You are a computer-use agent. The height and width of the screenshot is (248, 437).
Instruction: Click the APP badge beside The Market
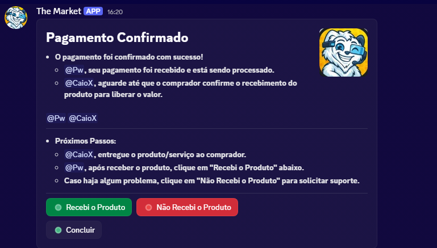pos(93,11)
